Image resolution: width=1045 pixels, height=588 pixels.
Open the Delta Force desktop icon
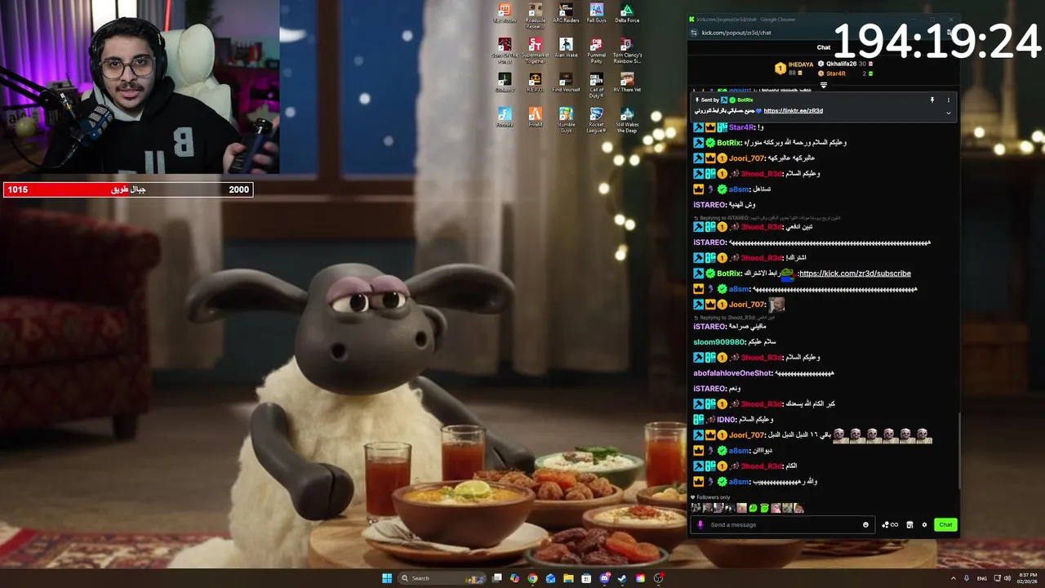pos(627,13)
